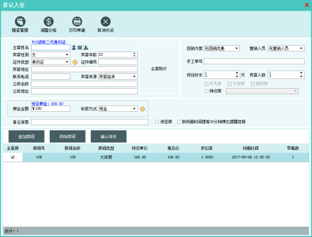Click the 确认保存 button

click(x=109, y=137)
